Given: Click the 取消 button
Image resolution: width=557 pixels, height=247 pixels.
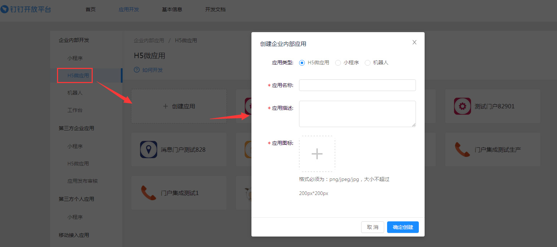Looking at the screenshot, I should tap(373, 227).
